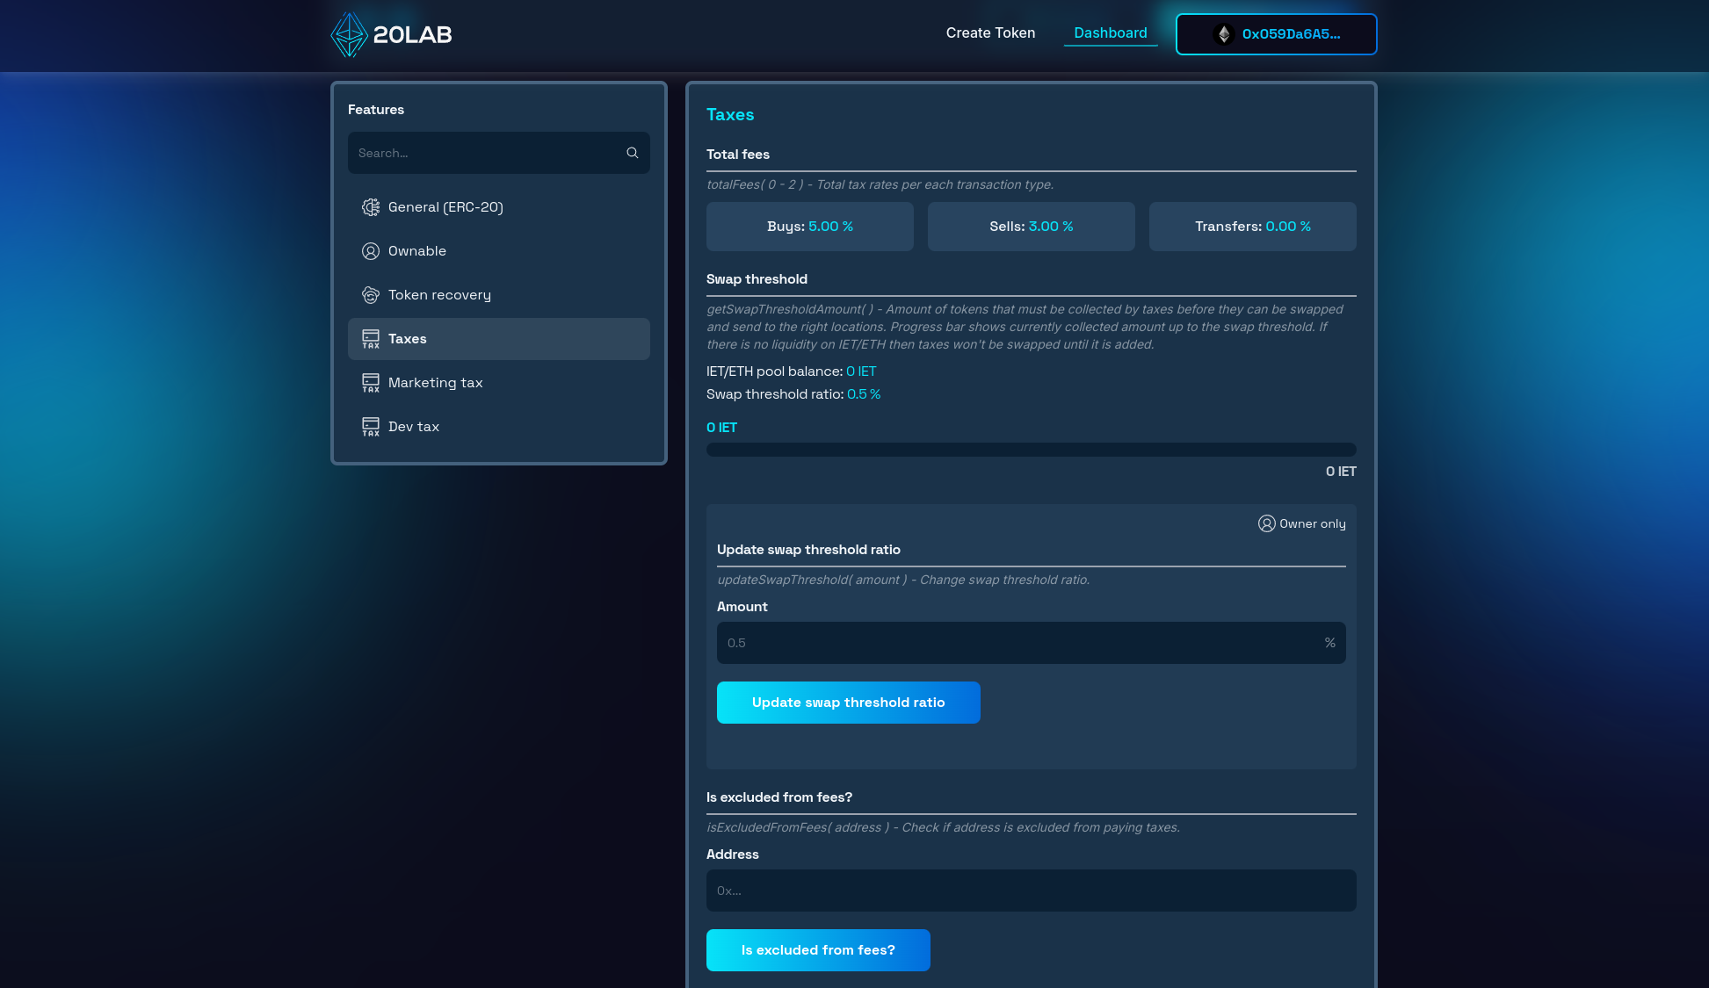Click the Token recovery icon

click(371, 295)
